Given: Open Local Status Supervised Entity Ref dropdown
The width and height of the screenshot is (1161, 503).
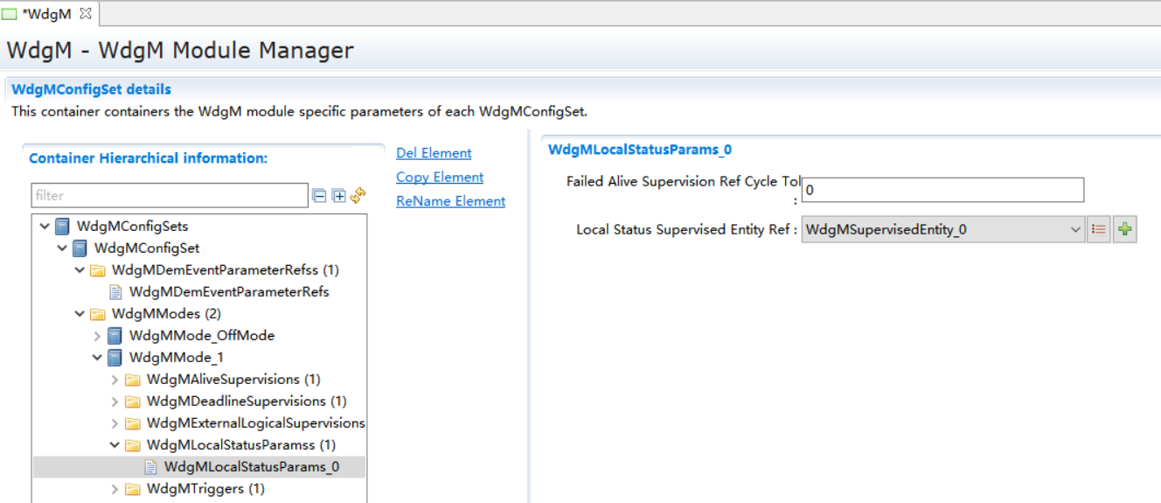Looking at the screenshot, I should [x=1074, y=230].
